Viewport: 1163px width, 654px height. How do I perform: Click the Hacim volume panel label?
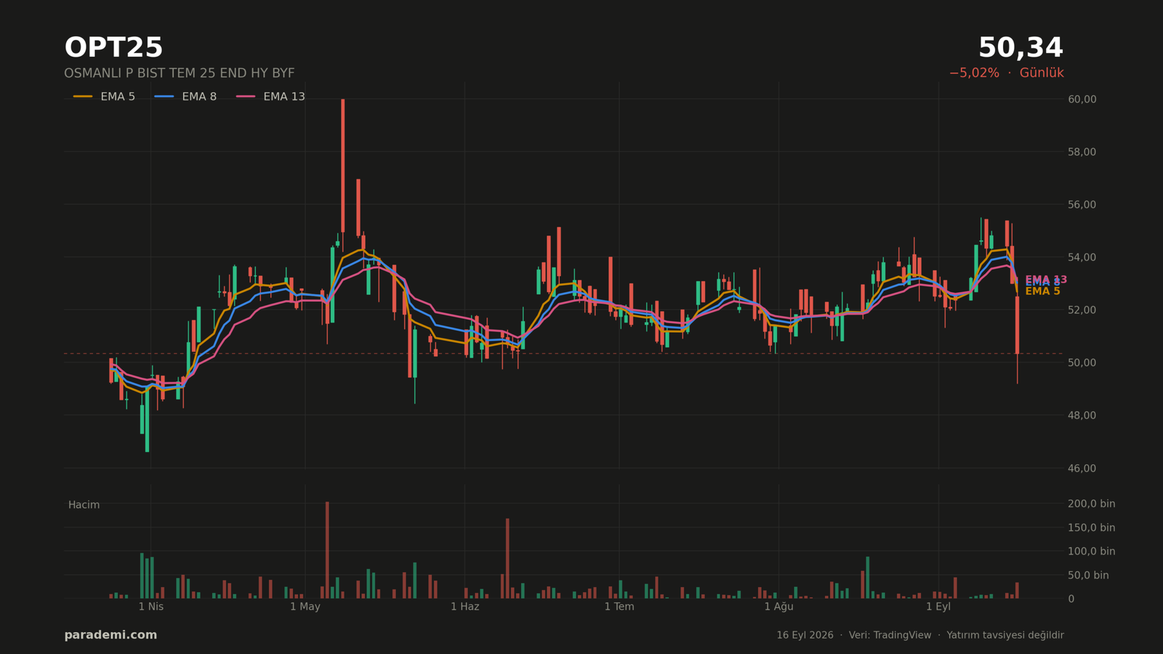pyautogui.click(x=84, y=505)
